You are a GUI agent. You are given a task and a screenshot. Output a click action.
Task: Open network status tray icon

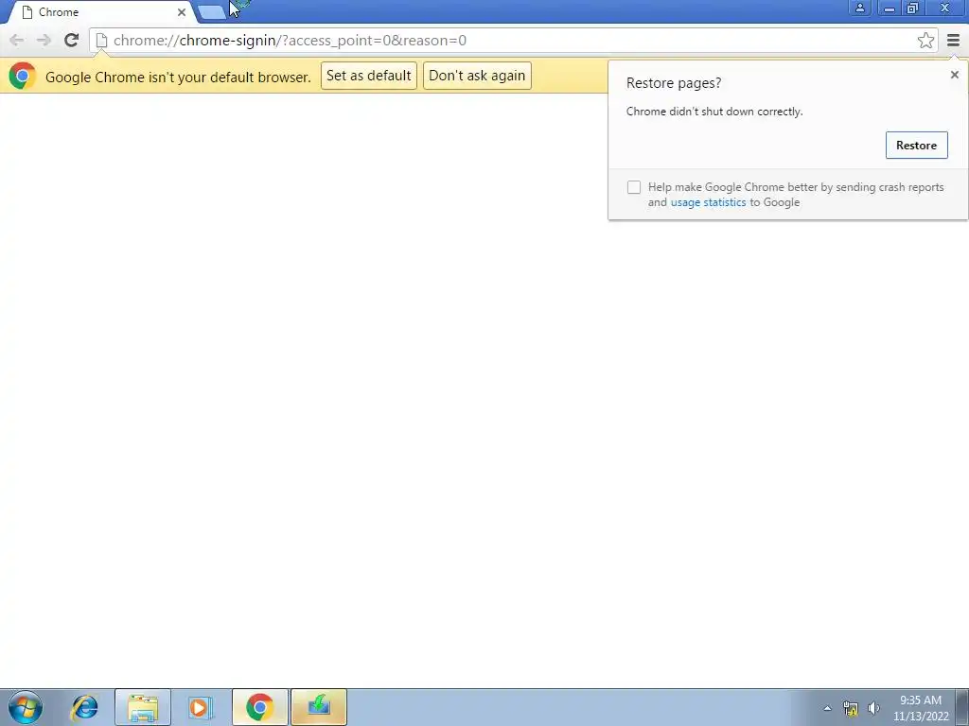click(851, 708)
